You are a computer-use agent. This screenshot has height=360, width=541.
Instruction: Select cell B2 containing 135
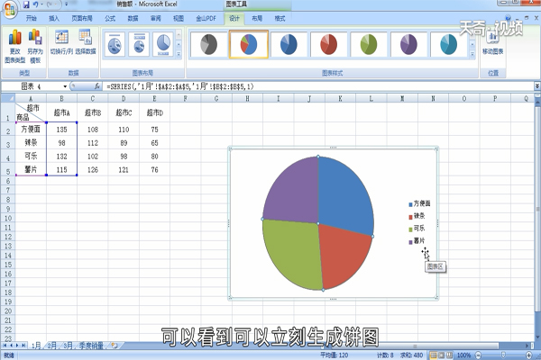pyautogui.click(x=61, y=130)
